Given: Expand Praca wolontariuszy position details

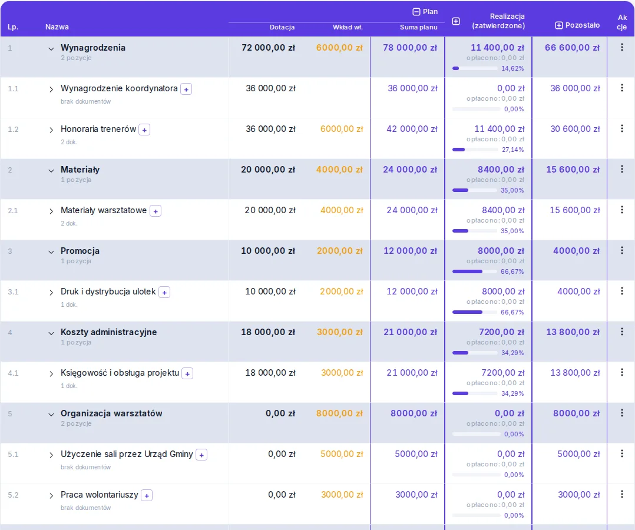Looking at the screenshot, I should point(51,496).
